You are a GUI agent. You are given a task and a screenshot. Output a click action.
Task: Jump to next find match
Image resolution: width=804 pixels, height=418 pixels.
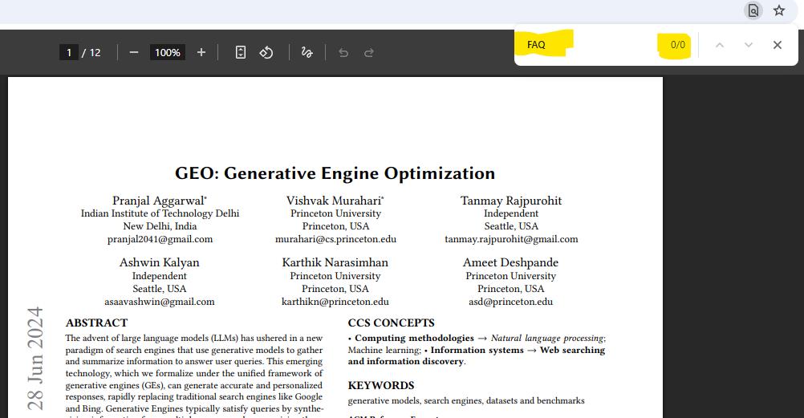(748, 45)
